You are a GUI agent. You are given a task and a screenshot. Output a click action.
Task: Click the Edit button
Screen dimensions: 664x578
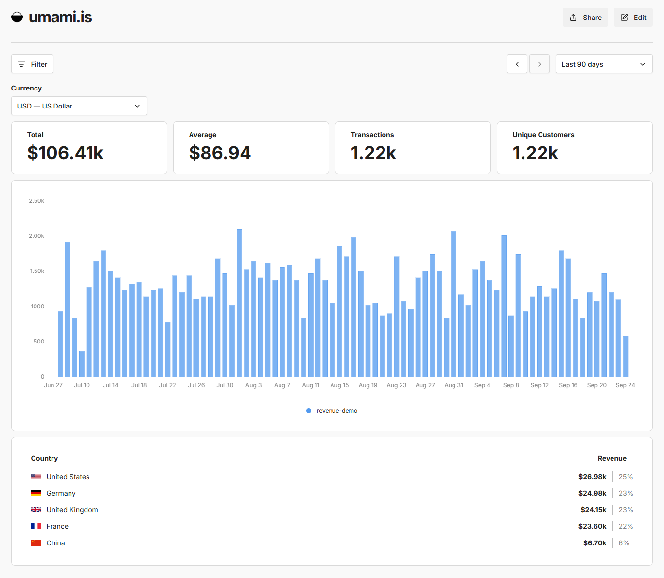(633, 18)
